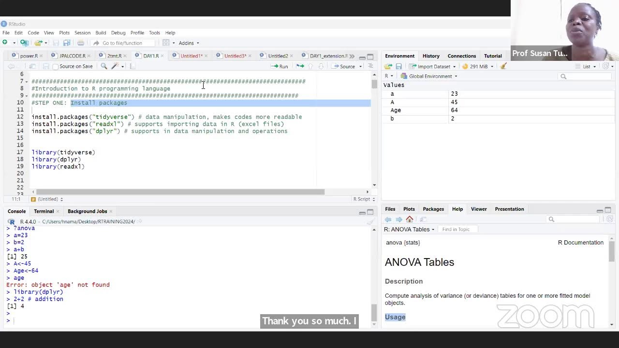Click the editor horizontal scrollbar

coord(180,192)
